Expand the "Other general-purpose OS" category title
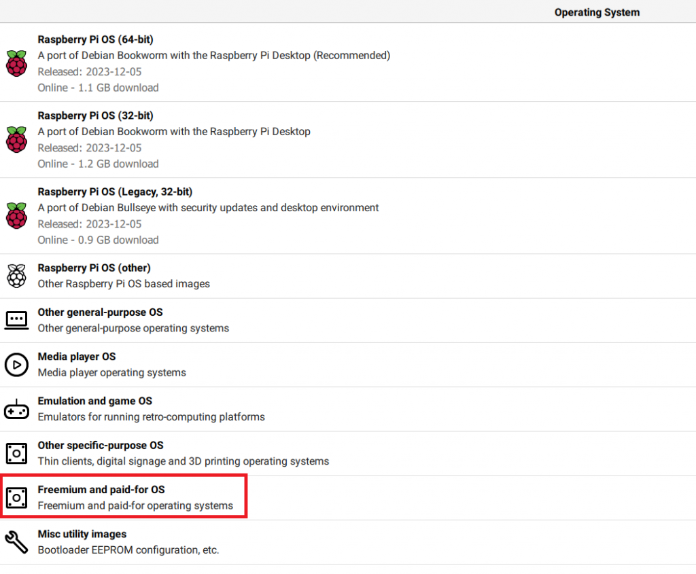 point(100,312)
